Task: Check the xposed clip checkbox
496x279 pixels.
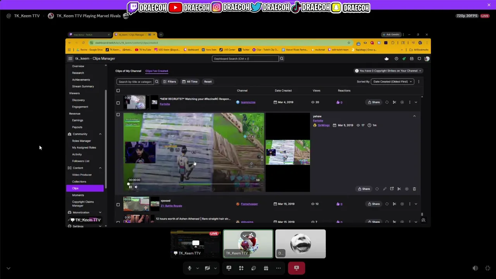Action: click(118, 205)
